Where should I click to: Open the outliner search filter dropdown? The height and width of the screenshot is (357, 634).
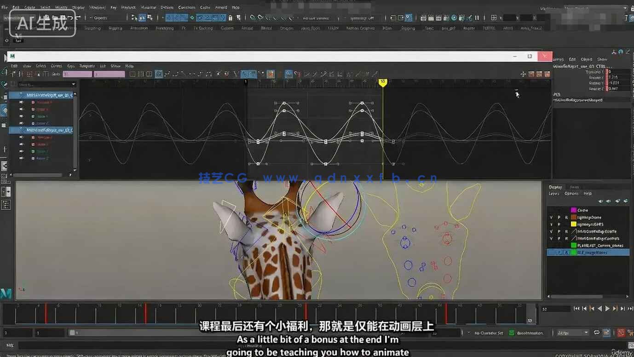(73, 85)
